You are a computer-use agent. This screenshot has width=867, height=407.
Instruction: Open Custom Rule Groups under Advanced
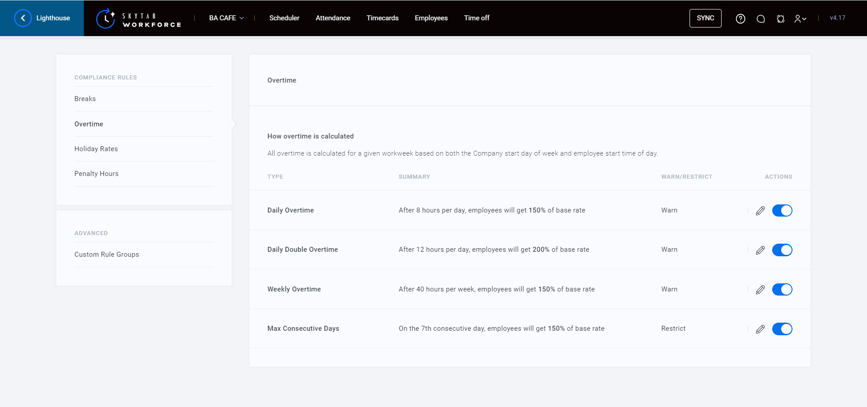107,254
